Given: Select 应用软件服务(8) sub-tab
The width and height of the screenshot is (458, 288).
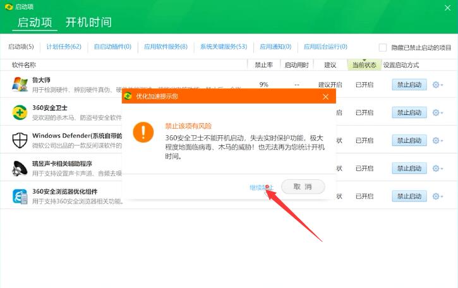Looking at the screenshot, I should 166,47.
